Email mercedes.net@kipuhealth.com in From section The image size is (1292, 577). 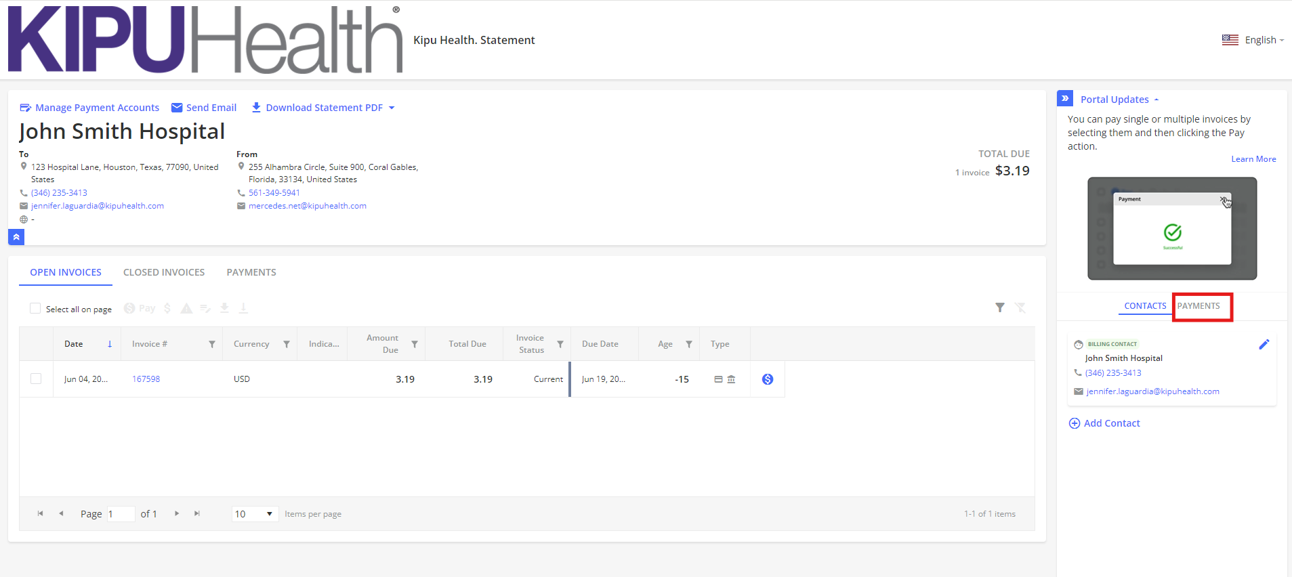coord(307,206)
